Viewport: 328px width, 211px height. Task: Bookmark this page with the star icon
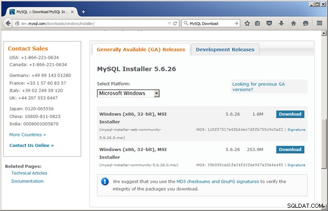(247, 23)
